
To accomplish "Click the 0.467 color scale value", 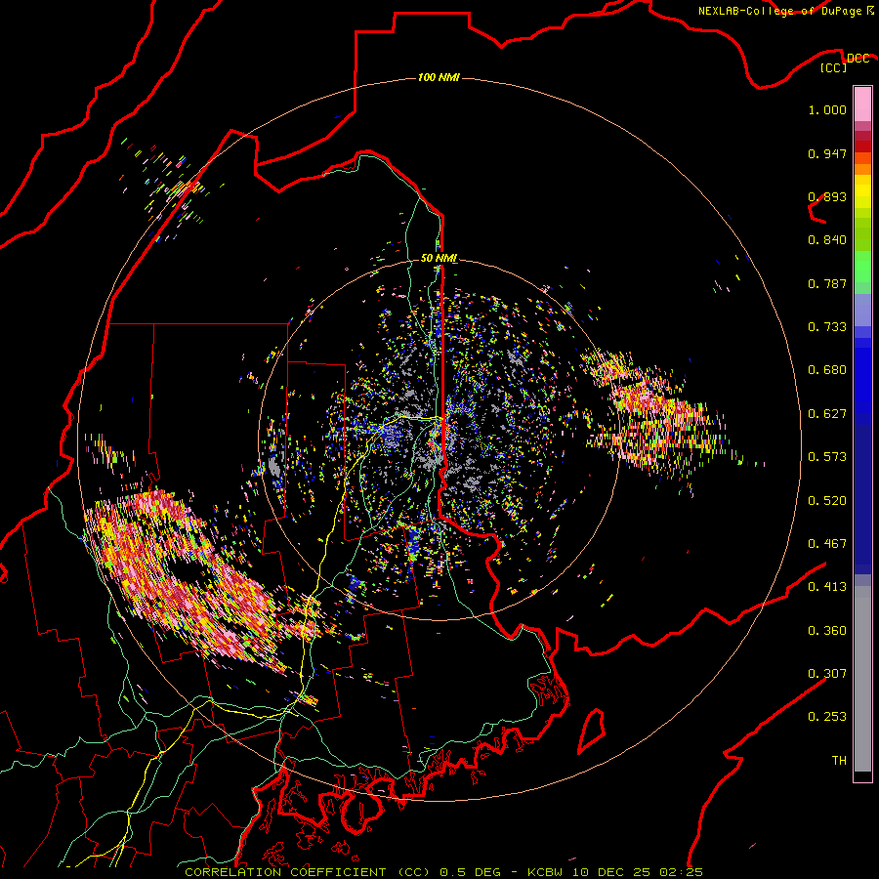I will coord(827,544).
